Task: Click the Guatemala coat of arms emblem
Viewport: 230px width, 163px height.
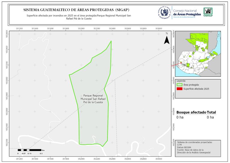Action: click(x=164, y=12)
